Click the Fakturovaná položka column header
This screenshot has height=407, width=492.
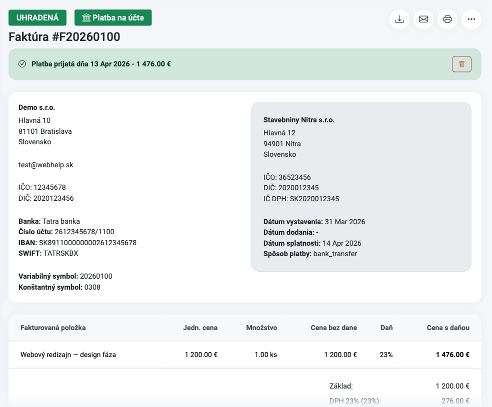point(53,328)
